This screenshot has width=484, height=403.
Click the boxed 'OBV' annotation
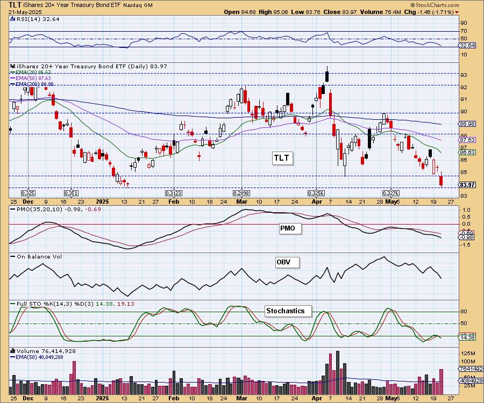tap(287, 262)
